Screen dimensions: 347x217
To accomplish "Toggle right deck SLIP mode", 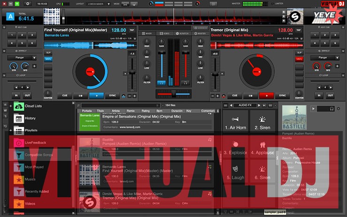I will pos(299,53).
